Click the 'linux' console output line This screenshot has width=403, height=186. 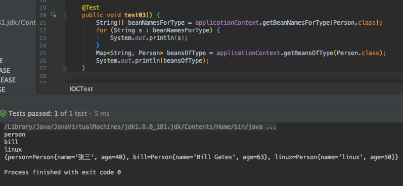pyautogui.click(x=13, y=150)
